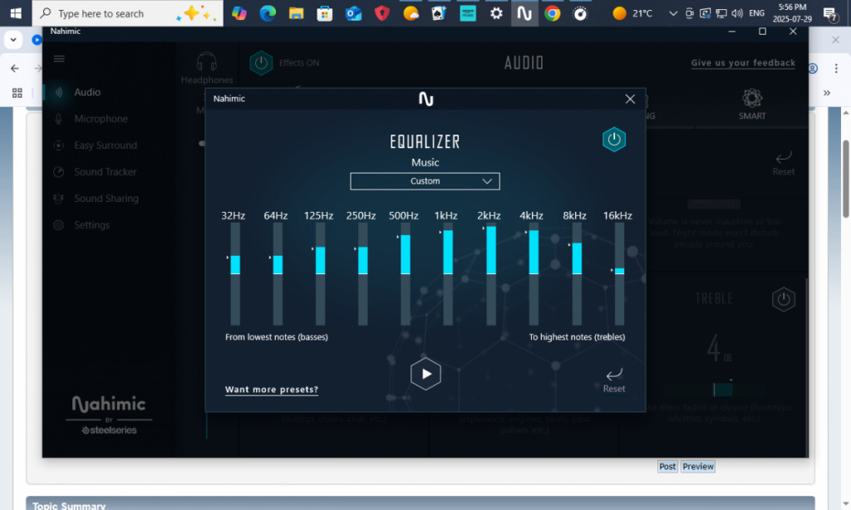Open Settings in the Nahimic sidebar
Viewport: 851px width, 510px height.
pos(91,225)
